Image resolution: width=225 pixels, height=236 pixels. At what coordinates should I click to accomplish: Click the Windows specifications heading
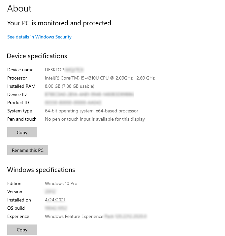tap(41, 170)
